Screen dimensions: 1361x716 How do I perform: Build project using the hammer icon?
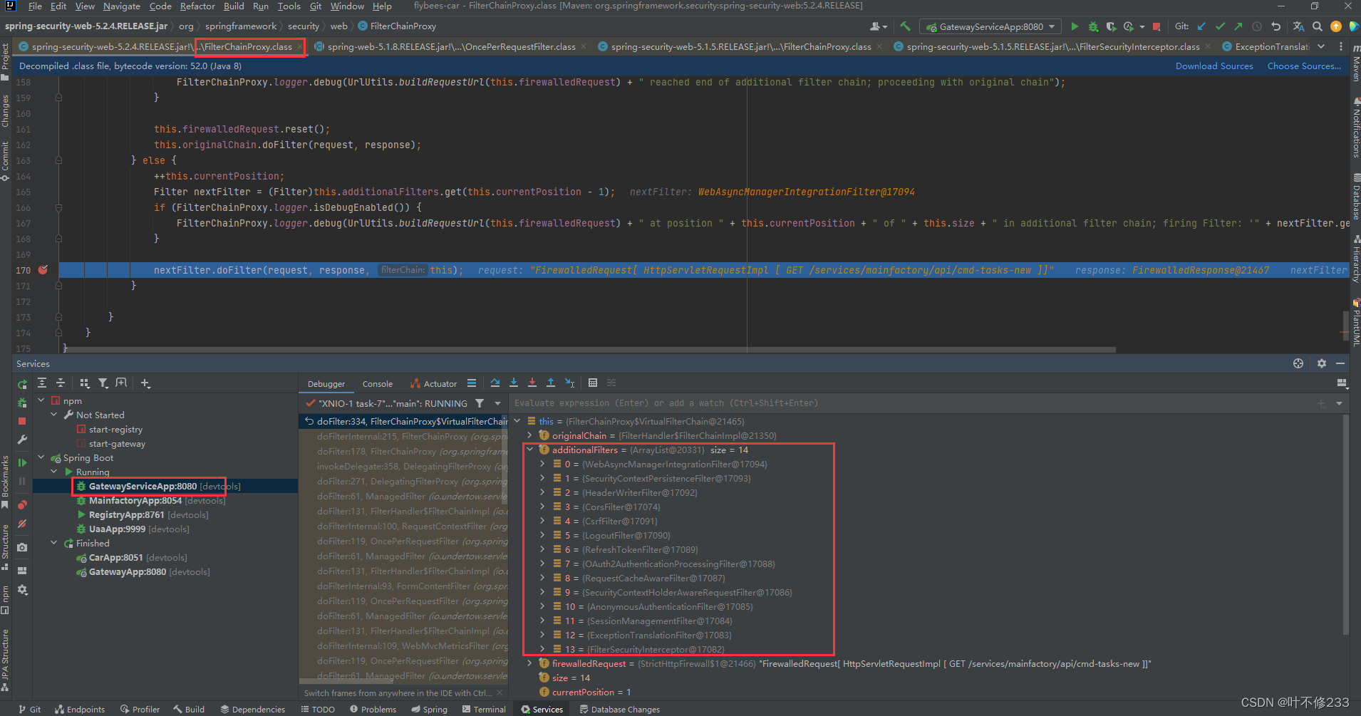tap(905, 26)
